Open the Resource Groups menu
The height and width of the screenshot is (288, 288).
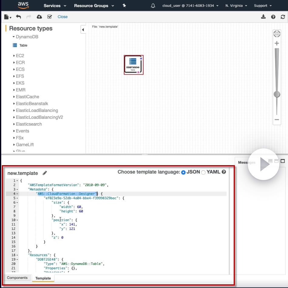[x=94, y=6]
